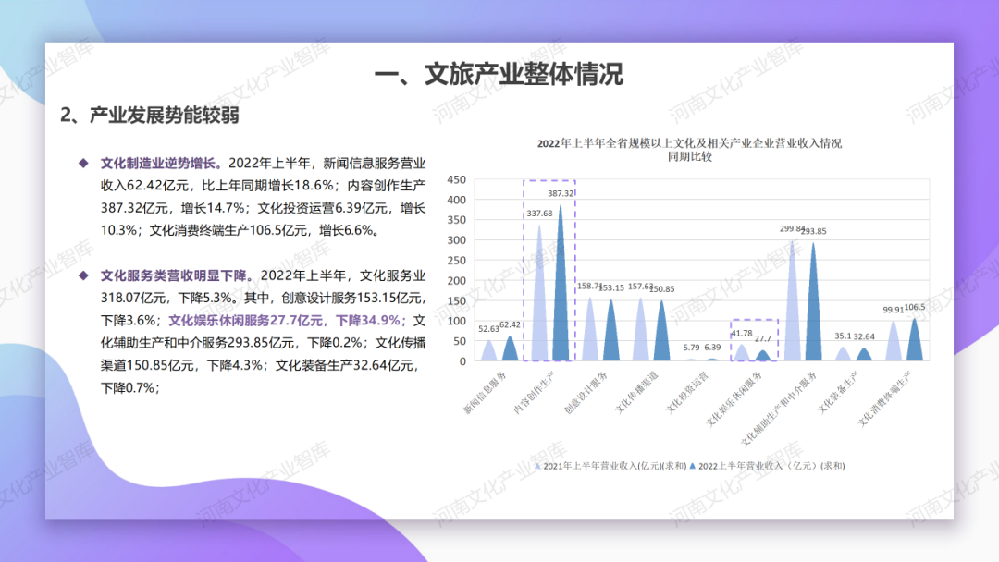This screenshot has height=562, width=999.
Task: Click the data label 27.7 on the chart
Action: pyautogui.click(x=762, y=338)
